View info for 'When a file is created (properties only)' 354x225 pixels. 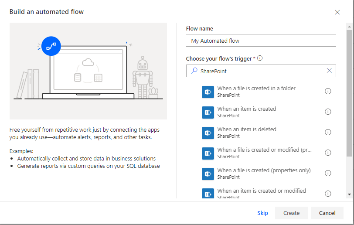(x=328, y=173)
